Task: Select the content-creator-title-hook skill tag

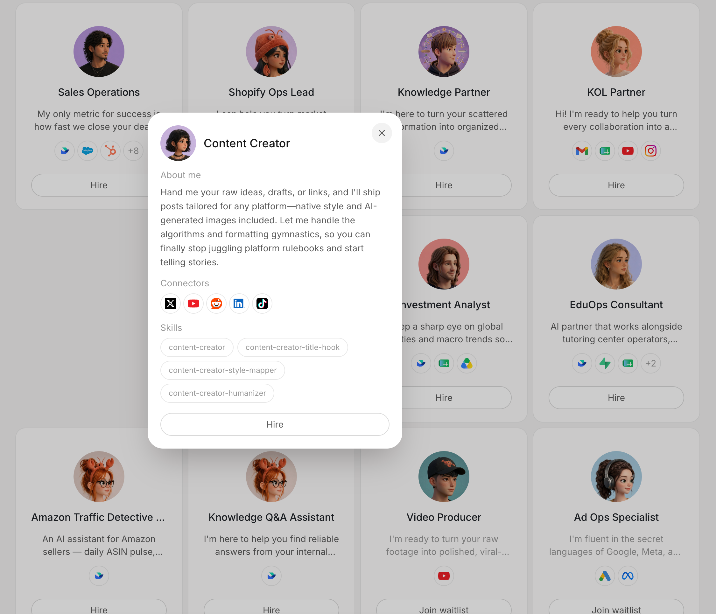Action: [292, 347]
